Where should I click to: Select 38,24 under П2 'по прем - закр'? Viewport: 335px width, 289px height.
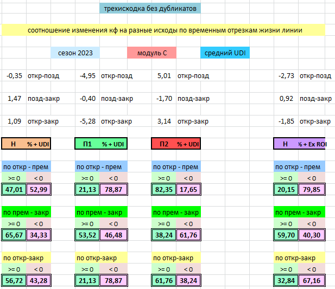tap(164, 235)
